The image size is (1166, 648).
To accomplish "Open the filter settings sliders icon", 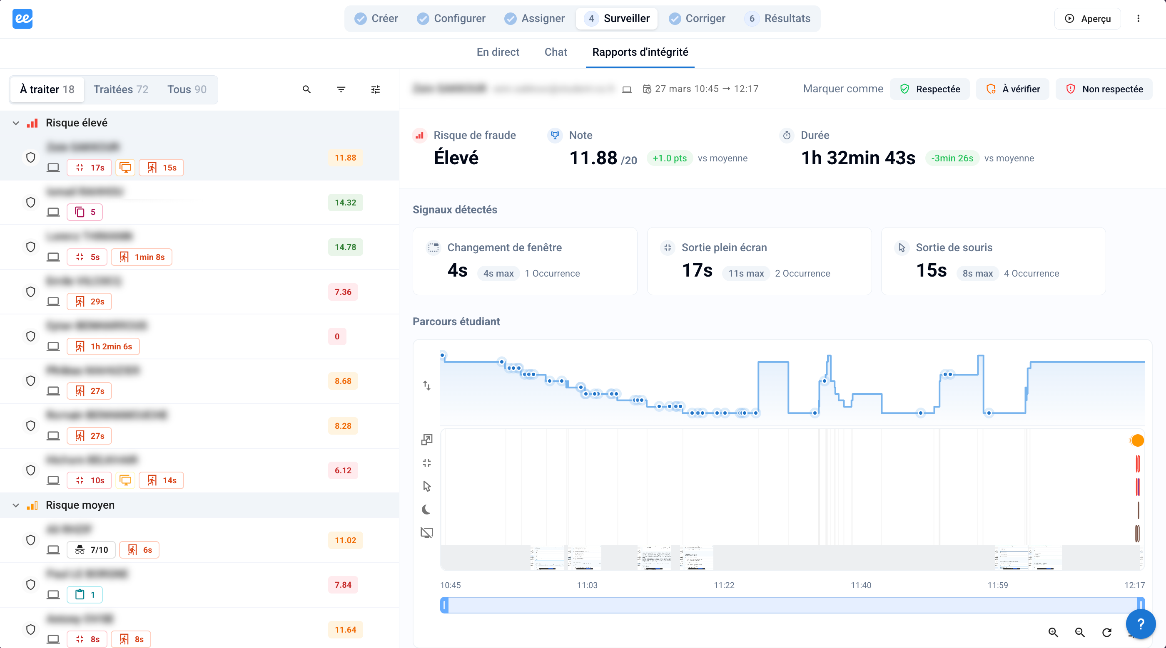I will coord(376,89).
